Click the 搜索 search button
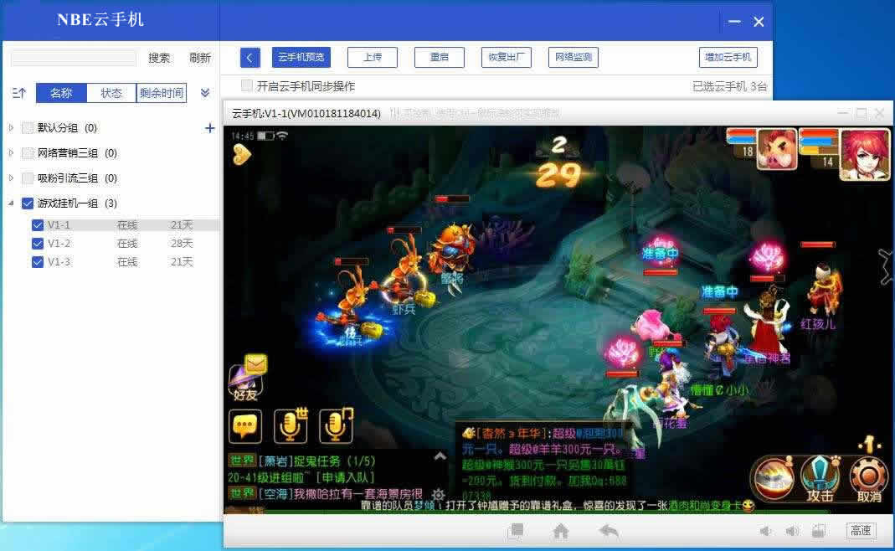Image resolution: width=895 pixels, height=551 pixels. [x=159, y=58]
